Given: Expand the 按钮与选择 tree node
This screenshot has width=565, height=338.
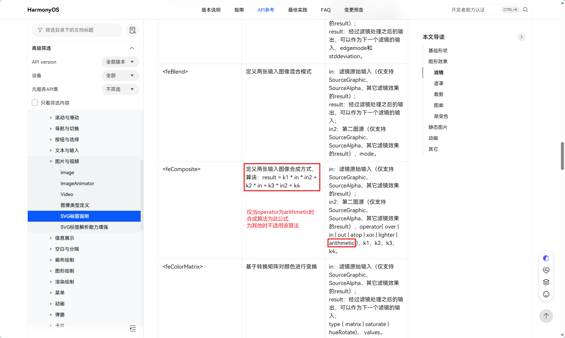Looking at the screenshot, I should 51,140.
